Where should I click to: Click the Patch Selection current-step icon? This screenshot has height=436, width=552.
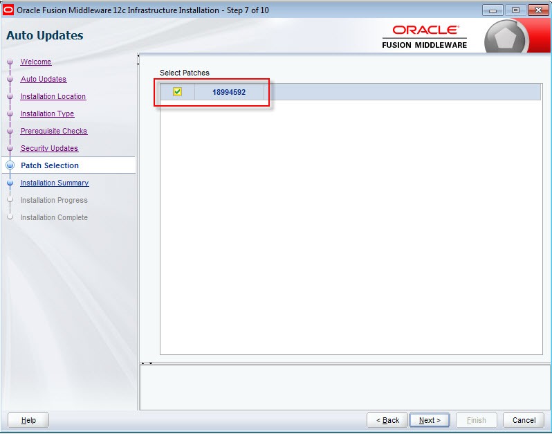click(10, 165)
